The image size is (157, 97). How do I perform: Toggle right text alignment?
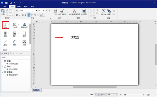(x=35, y=15)
